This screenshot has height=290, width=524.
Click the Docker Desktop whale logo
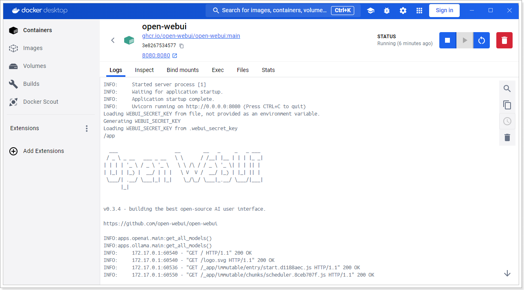tap(15, 10)
